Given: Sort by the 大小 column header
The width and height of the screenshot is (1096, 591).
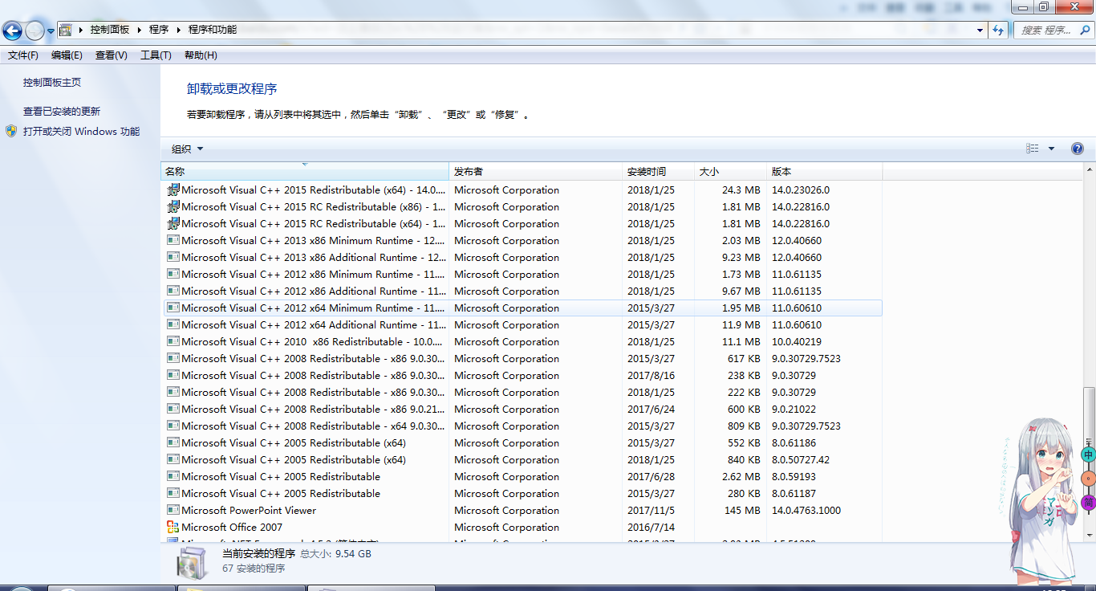Looking at the screenshot, I should coord(730,172).
